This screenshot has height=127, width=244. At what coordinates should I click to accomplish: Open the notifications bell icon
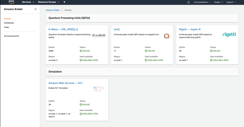[188, 2]
